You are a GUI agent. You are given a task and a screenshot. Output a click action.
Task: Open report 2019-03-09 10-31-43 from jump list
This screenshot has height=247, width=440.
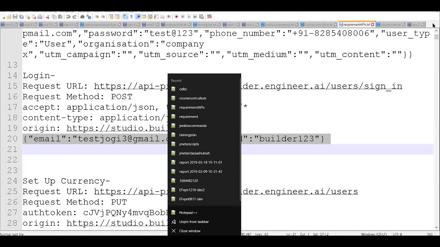(x=204, y=172)
